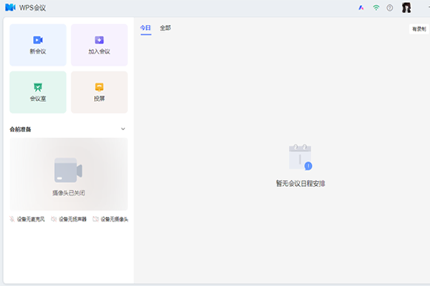This screenshot has height=286, width=430.
Task: Click the camera-off preview area
Action: 68,174
